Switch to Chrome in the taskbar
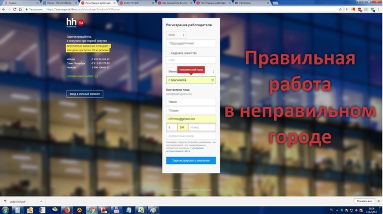Viewport: 383px width, 214px height. [x=91, y=210]
